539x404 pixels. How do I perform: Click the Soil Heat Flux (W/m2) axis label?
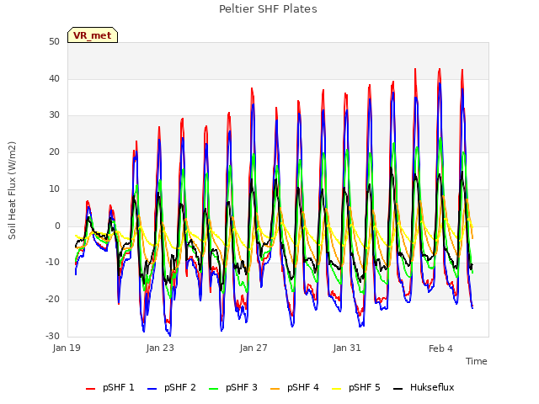12,190
